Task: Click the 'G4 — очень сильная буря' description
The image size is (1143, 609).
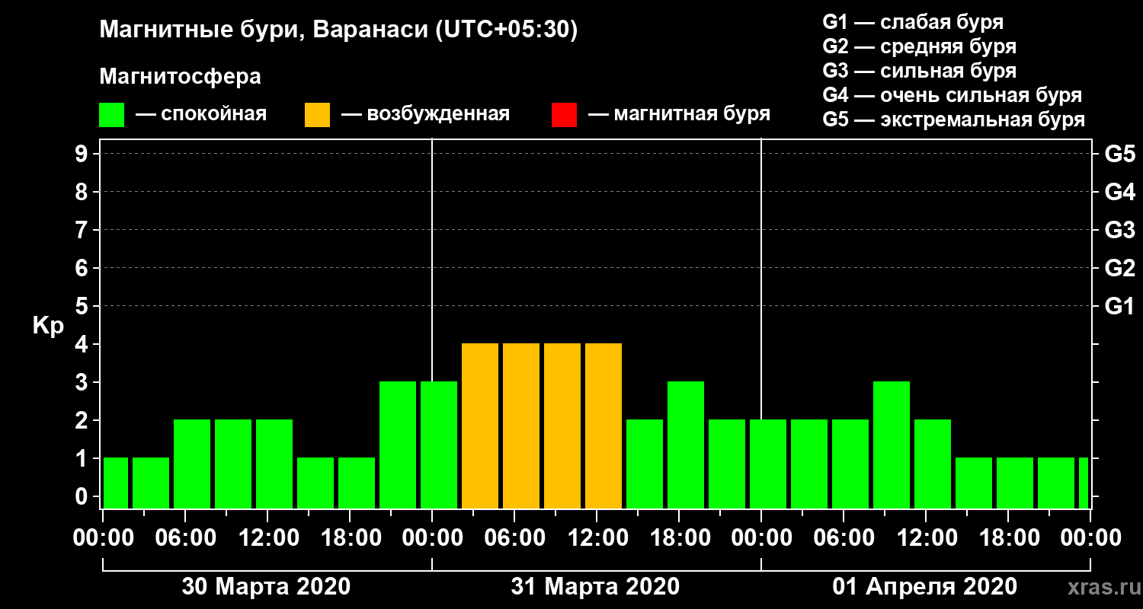Action: (952, 95)
